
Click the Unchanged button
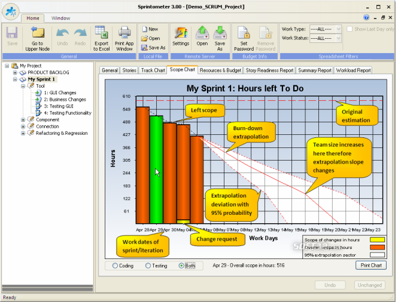tap(370, 285)
